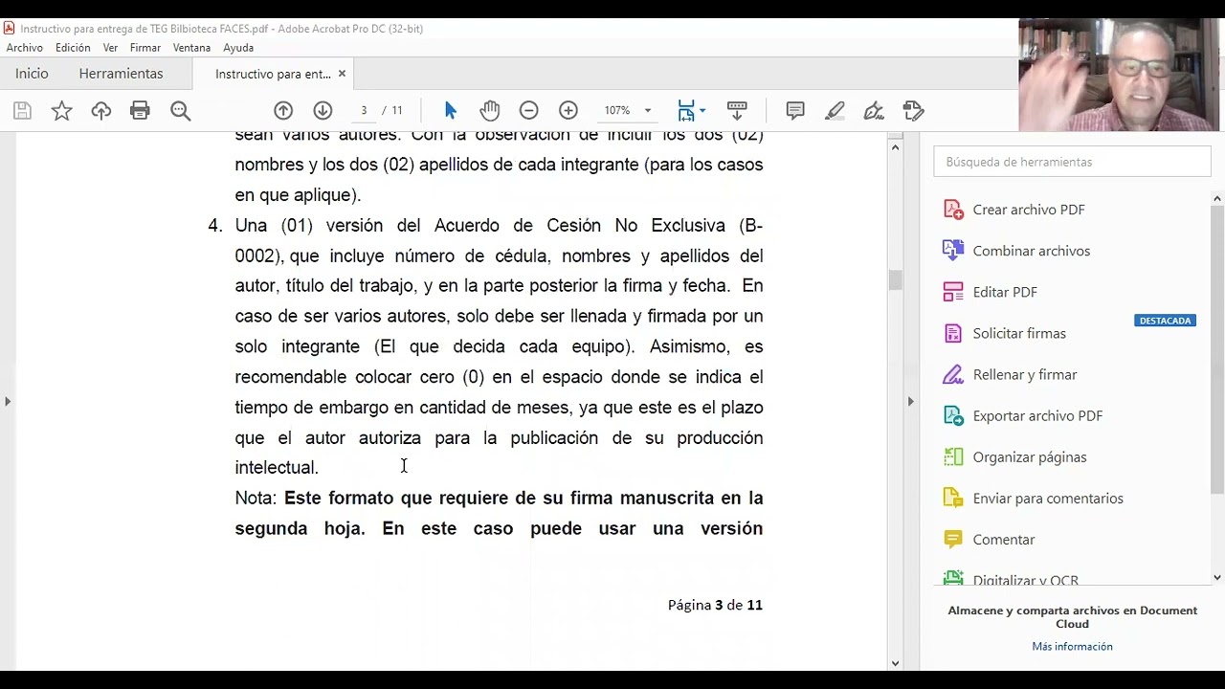Click the Página 3 de 11 footer text
1225x689 pixels.
tap(715, 605)
